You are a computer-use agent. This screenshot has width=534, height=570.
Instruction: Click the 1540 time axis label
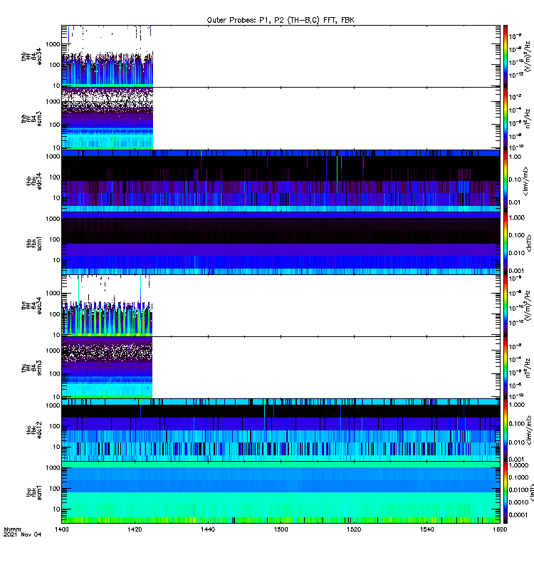point(426,529)
